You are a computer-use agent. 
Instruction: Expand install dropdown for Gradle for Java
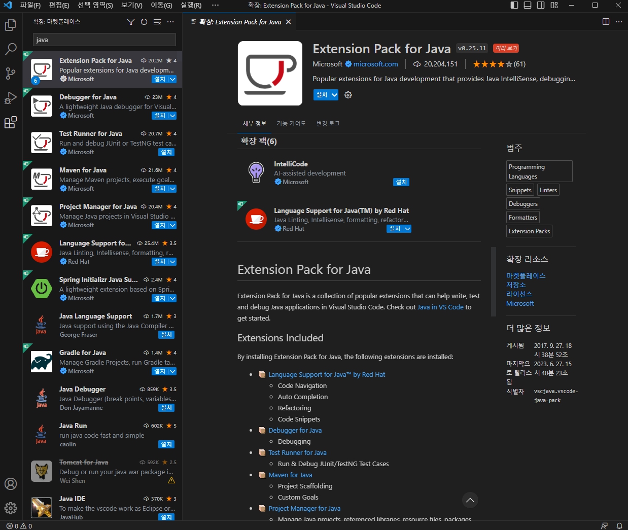(172, 371)
